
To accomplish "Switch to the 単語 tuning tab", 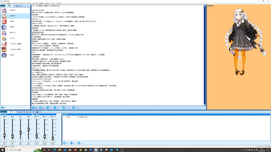I will (x=37, y=112).
